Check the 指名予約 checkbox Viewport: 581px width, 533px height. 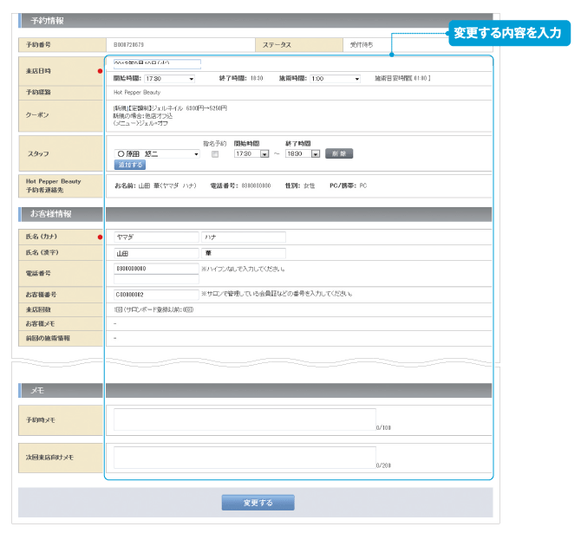pos(215,154)
